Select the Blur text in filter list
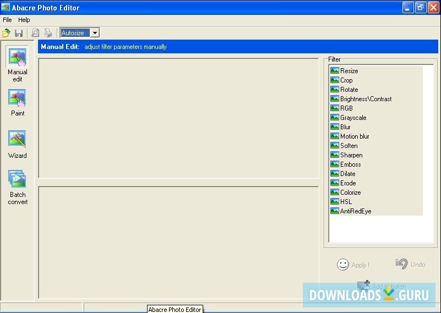The width and height of the screenshot is (441, 313). [x=345, y=127]
